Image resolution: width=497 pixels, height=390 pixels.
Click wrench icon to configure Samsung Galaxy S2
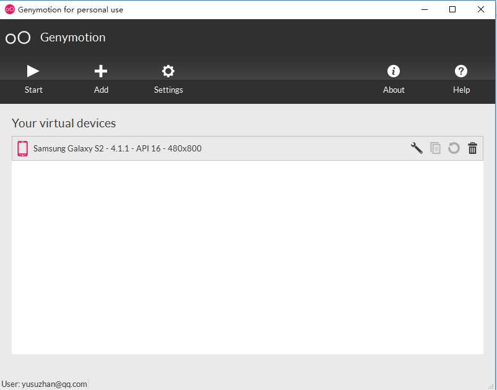pyautogui.click(x=417, y=148)
